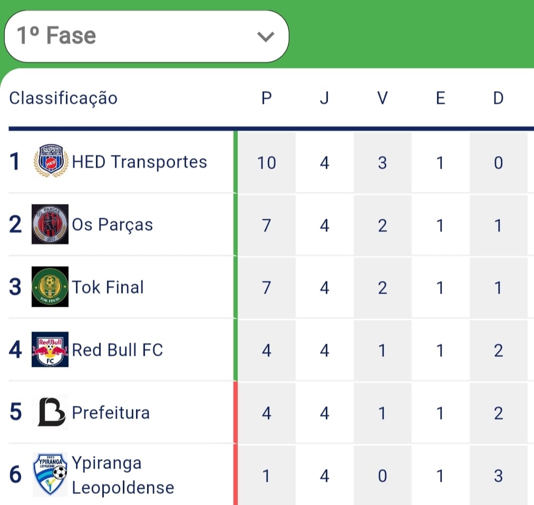Select the V (victories) column header

[382, 98]
